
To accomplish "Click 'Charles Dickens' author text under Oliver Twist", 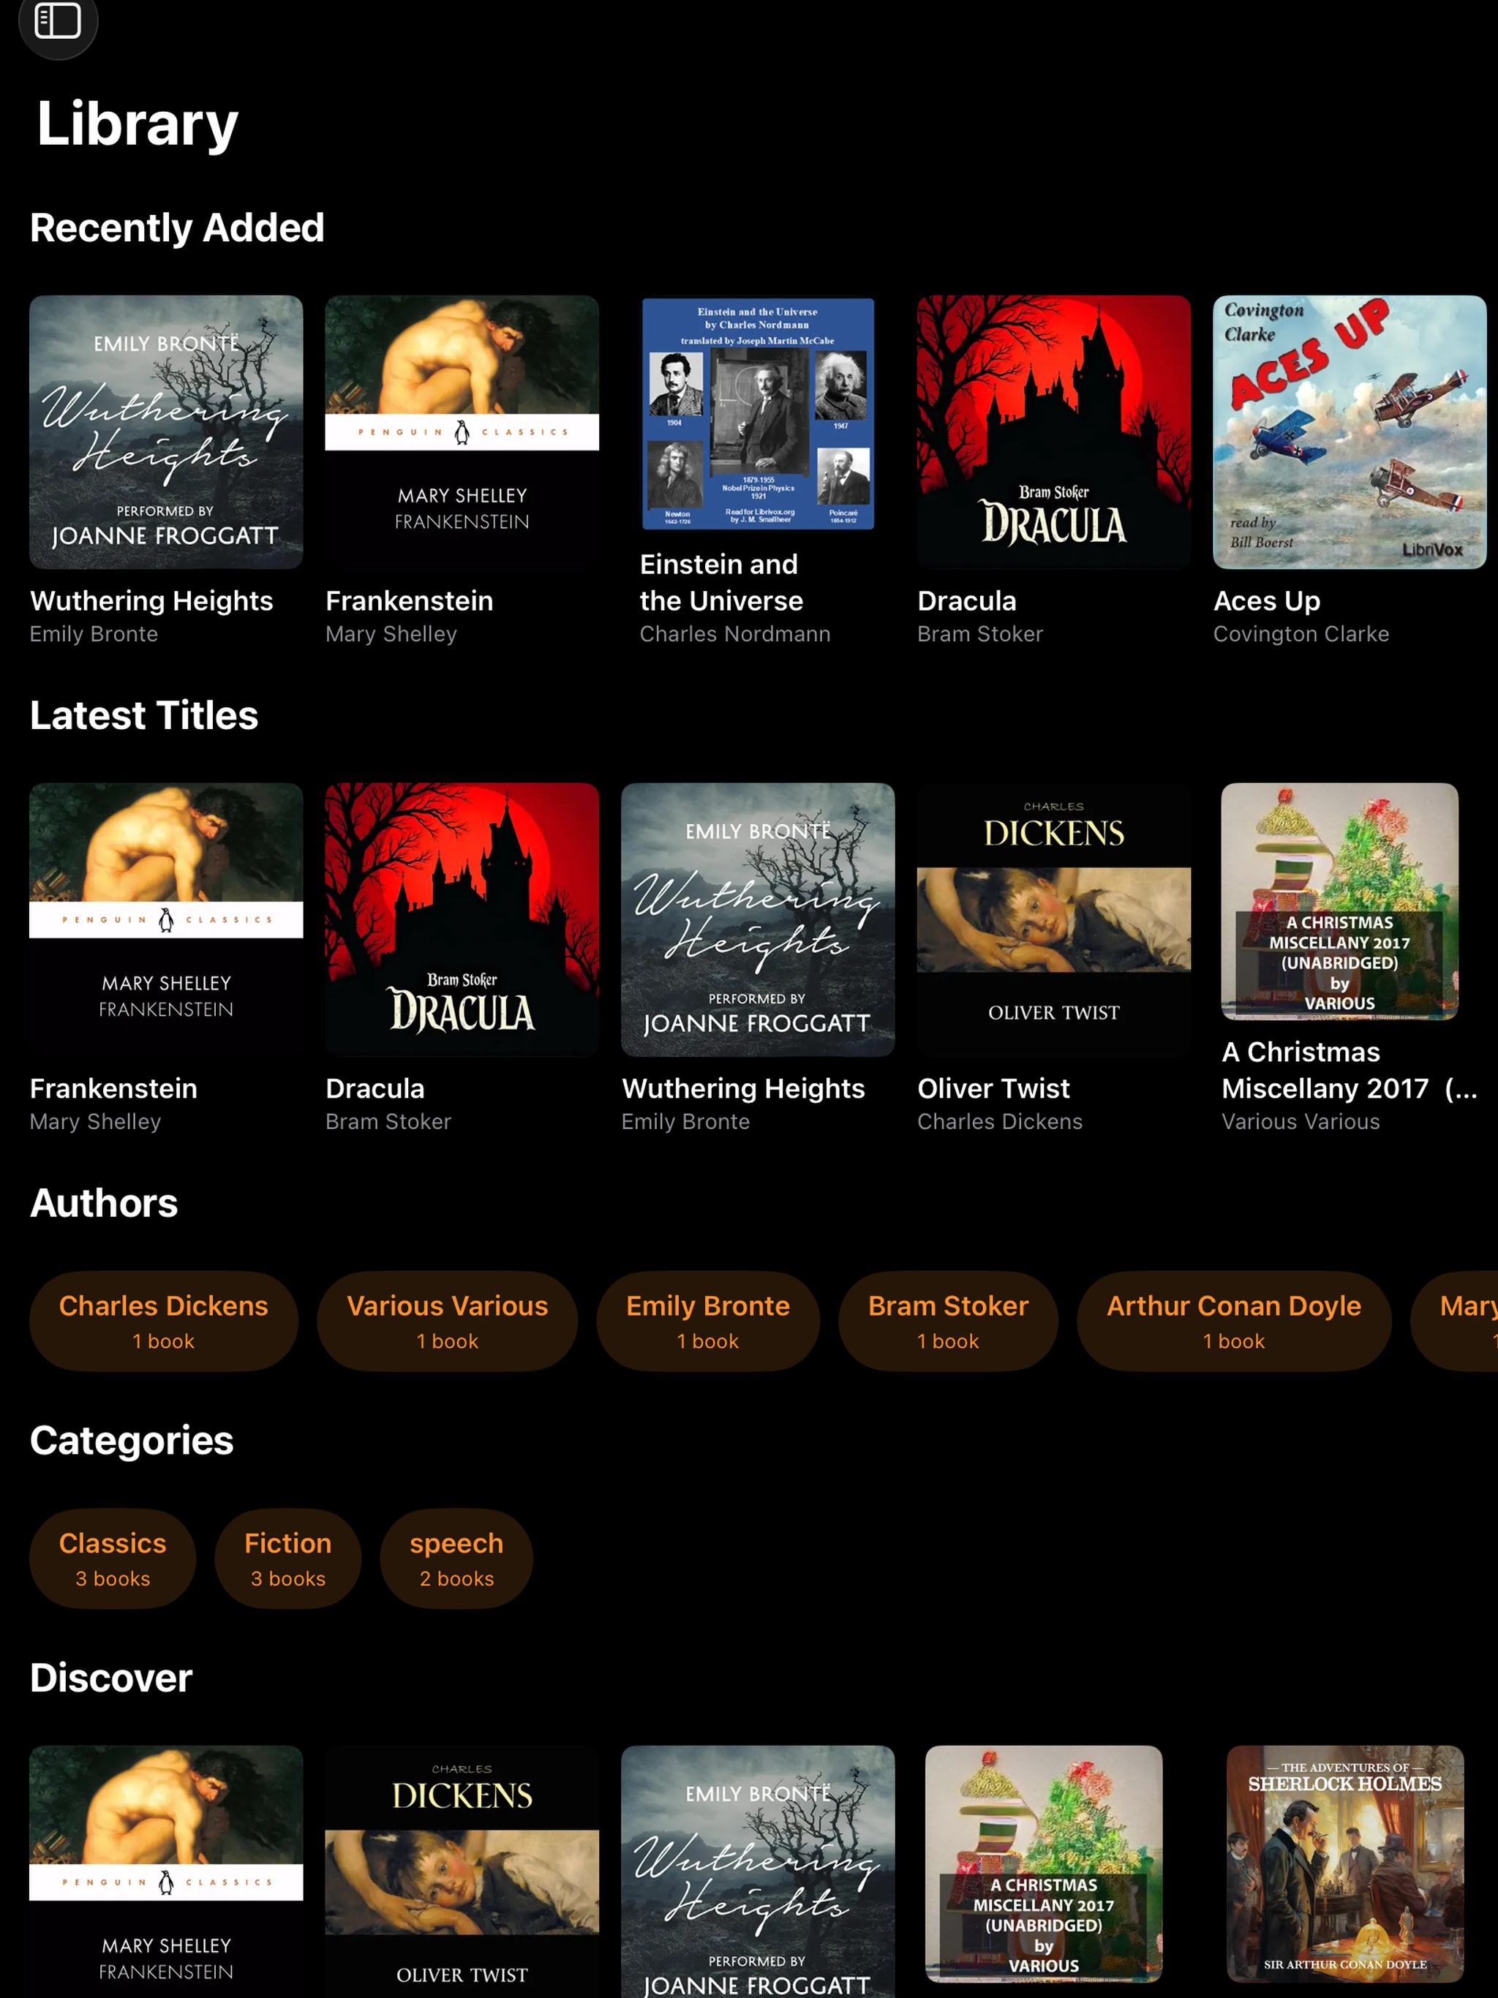I will pos(1000,1122).
